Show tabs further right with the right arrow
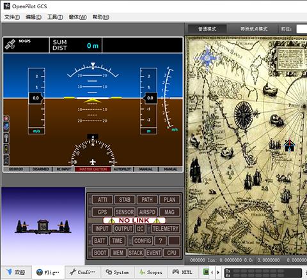 (x=218, y=272)
